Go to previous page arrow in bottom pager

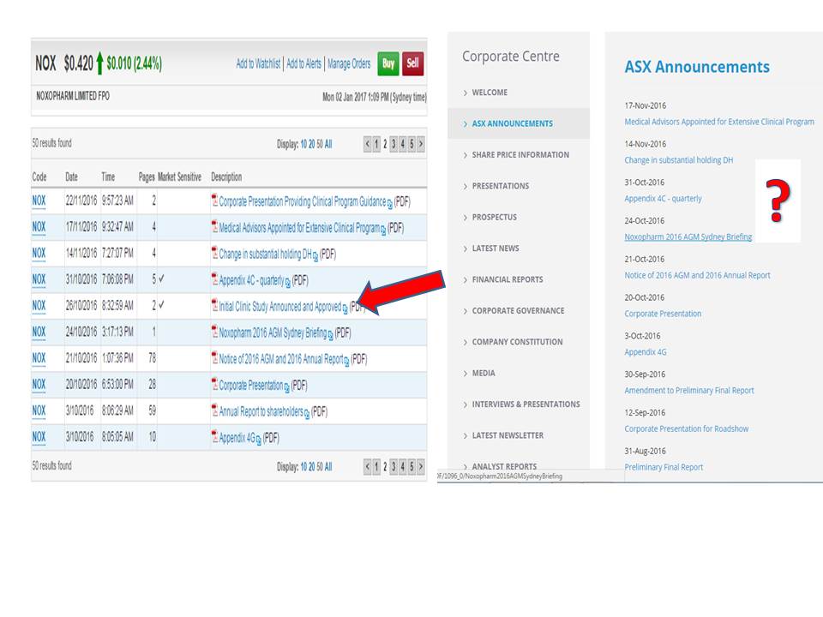(x=368, y=466)
